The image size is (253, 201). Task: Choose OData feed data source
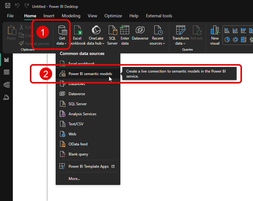88,144
